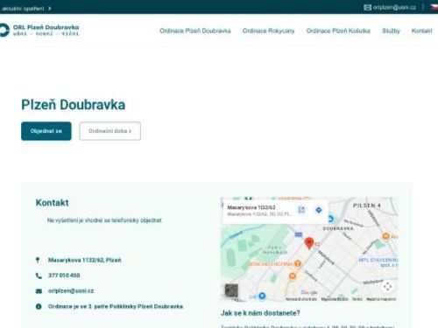The width and height of the screenshot is (438, 328).
Task: Click the DOUBRAVKA label on the map
Action: pos(338,228)
